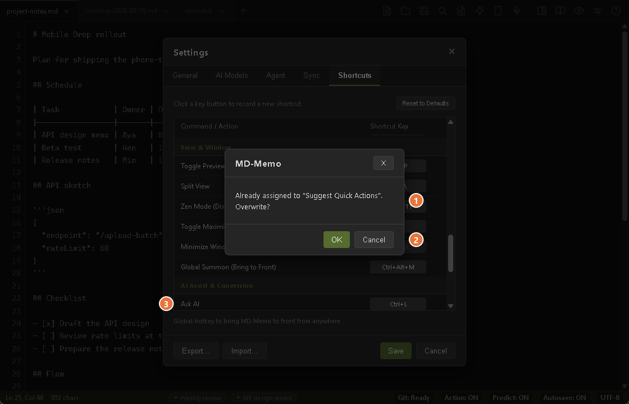This screenshot has width=629, height=404.
Task: Click the help question mark icon
Action: [616, 11]
